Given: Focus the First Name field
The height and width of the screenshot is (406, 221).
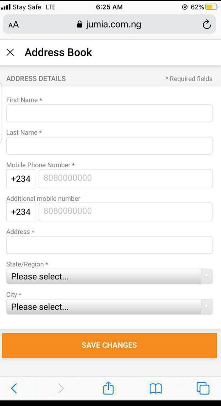Looking at the screenshot, I should [109, 113].
